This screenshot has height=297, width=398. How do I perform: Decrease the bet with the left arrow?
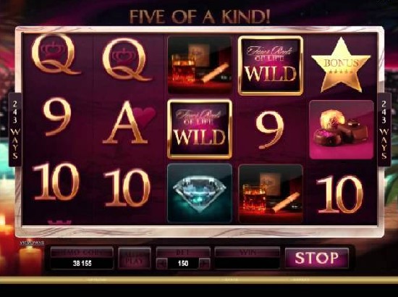pos(161,263)
